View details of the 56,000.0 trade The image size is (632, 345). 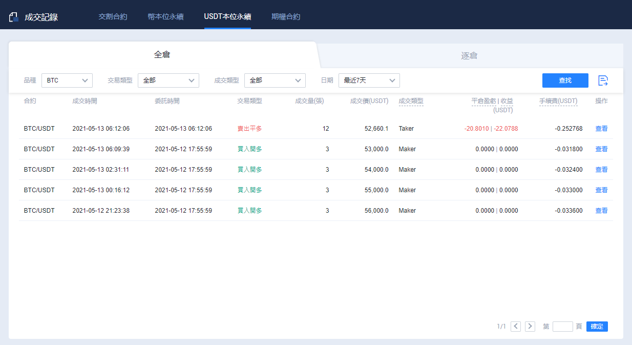click(601, 211)
